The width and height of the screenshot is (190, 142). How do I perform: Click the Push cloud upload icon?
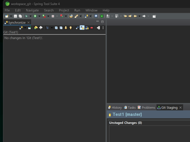[41, 28]
